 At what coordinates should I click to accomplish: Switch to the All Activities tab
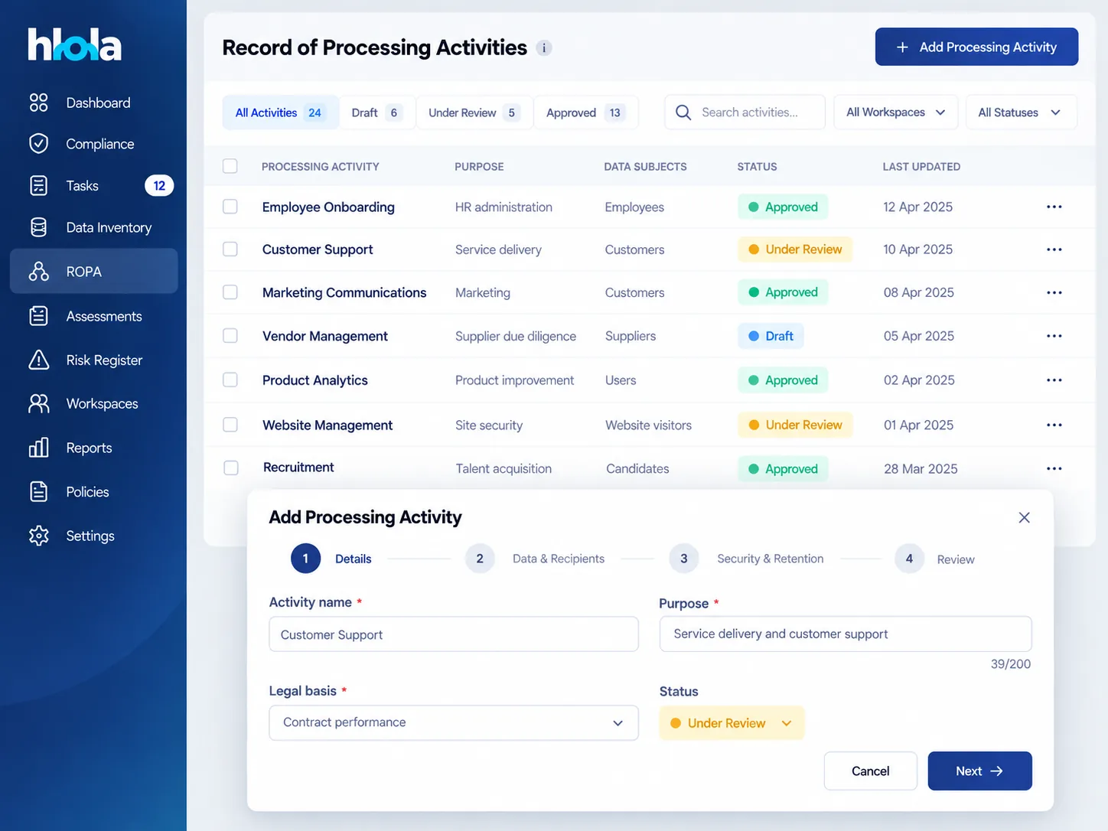(280, 112)
